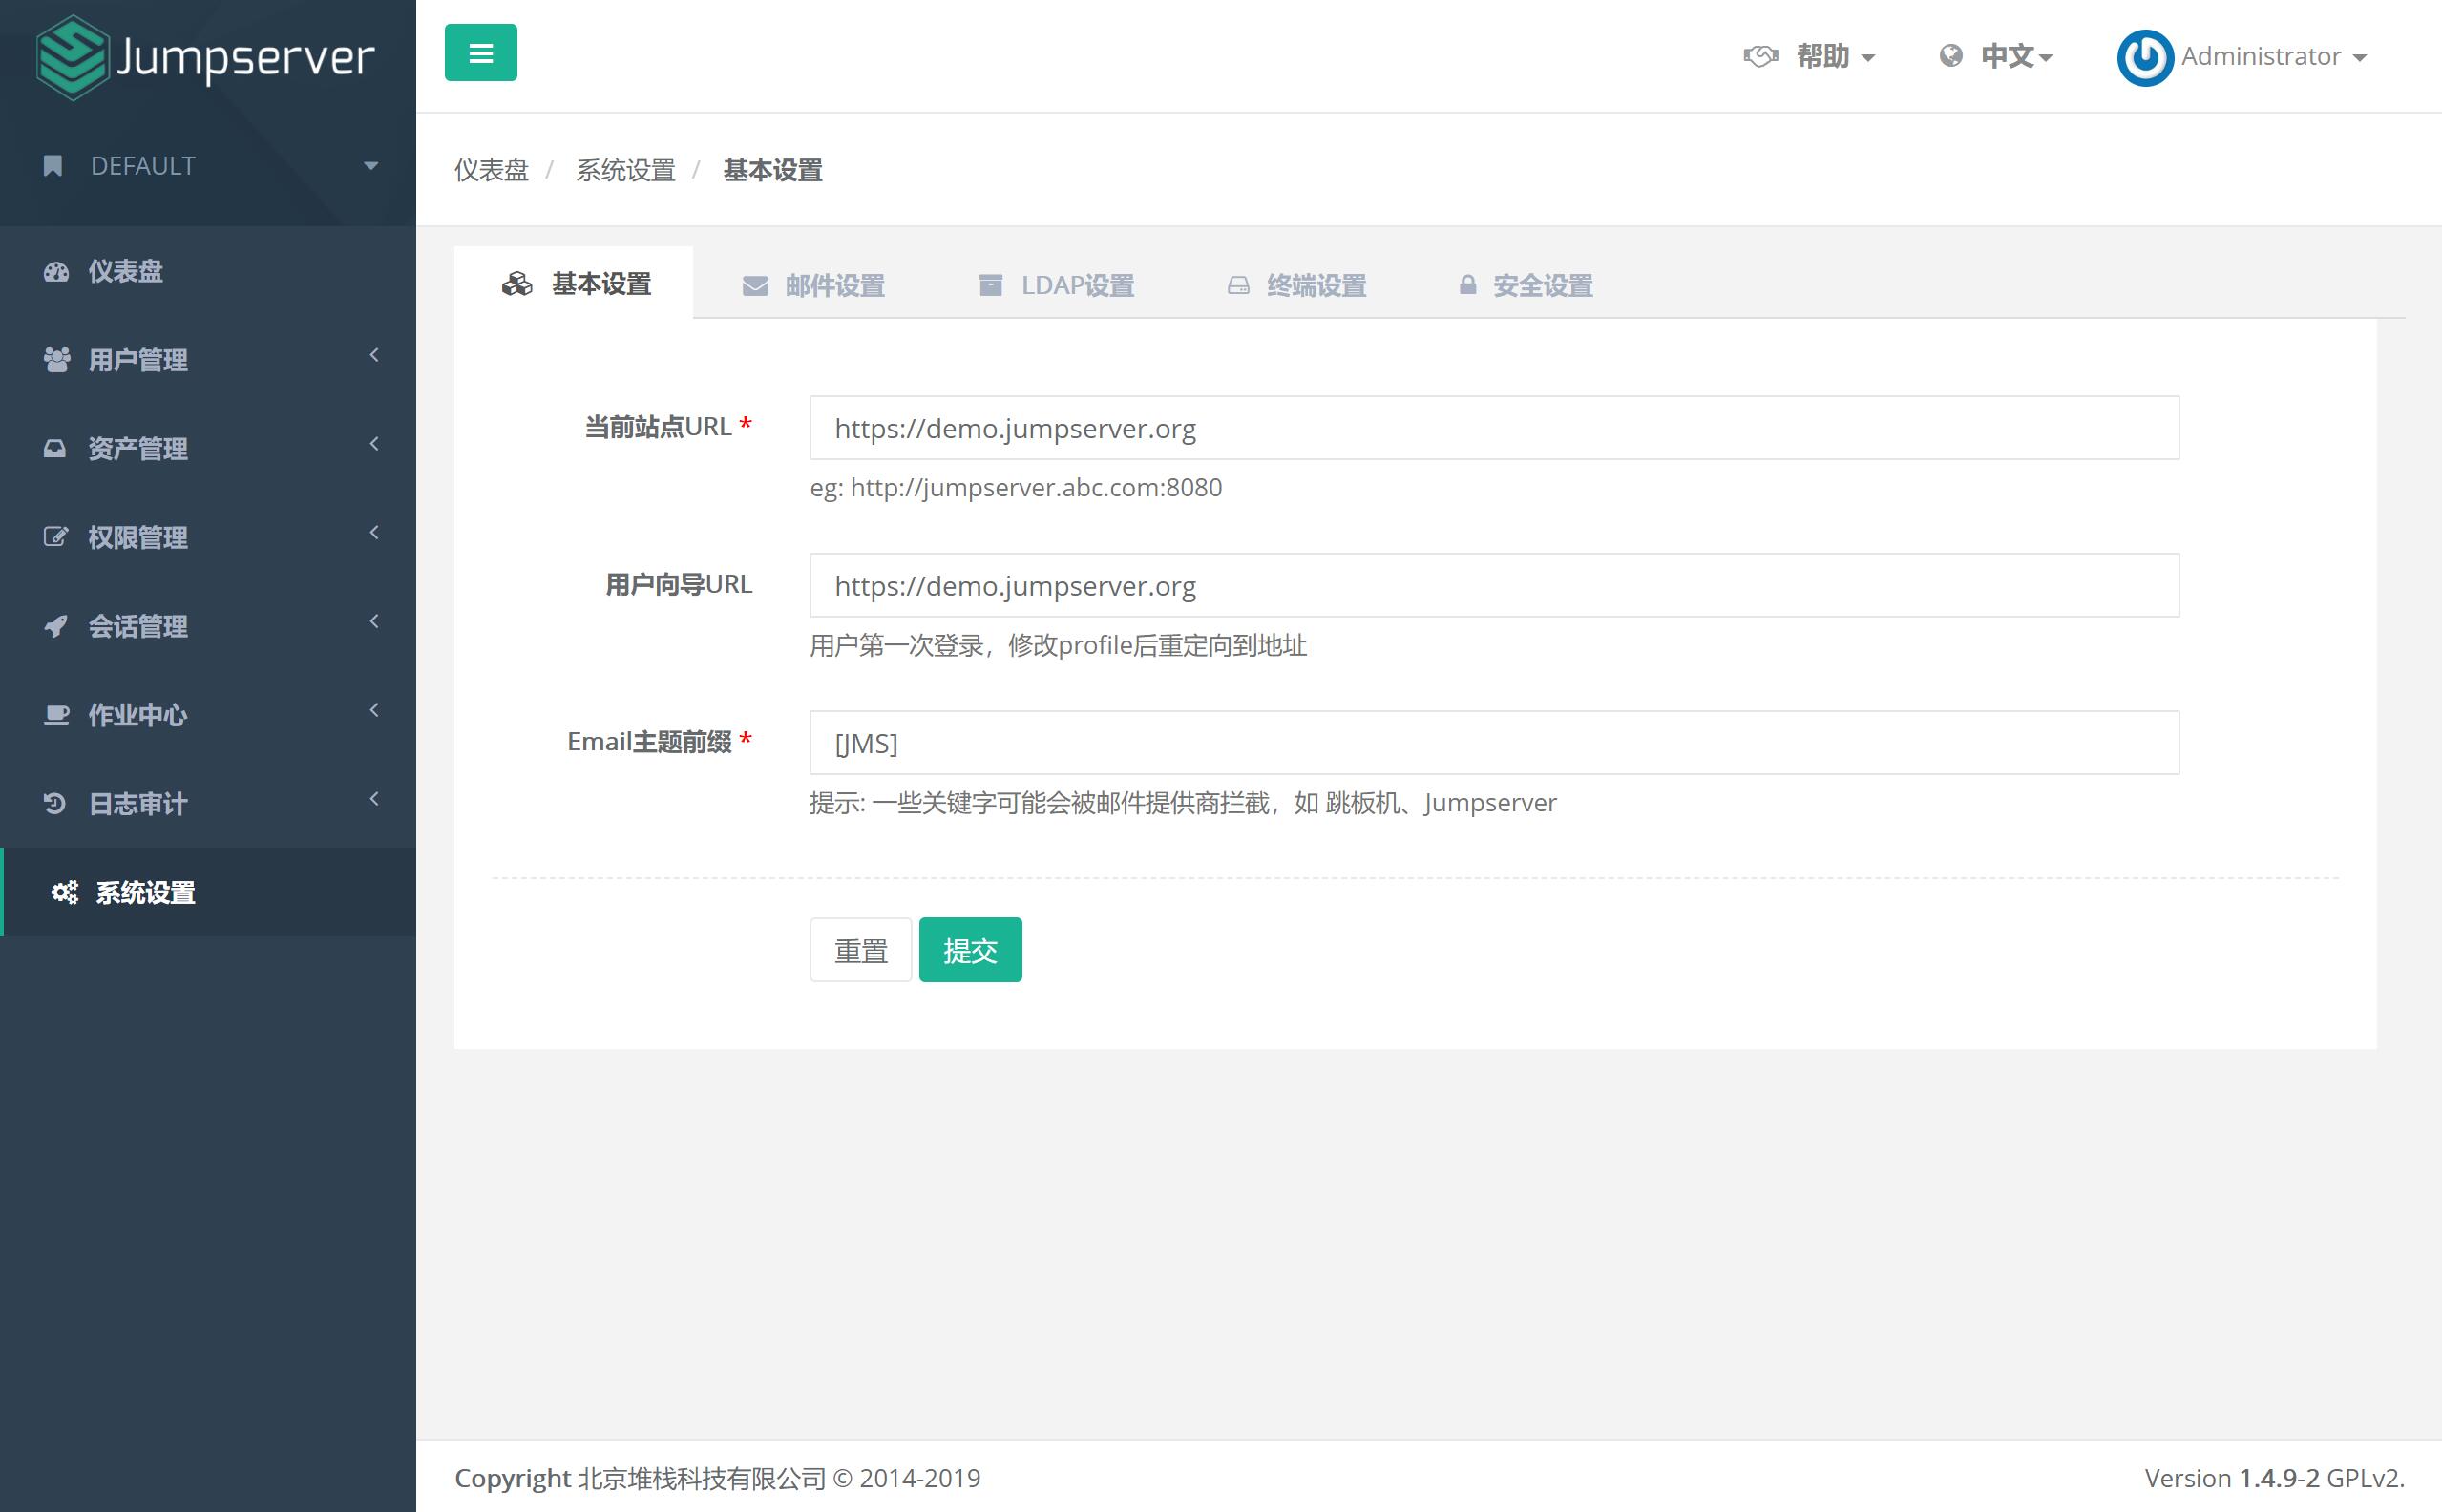2442x1512 pixels.
Task: Click the cubes icon on 基本设置 tab
Action: 517,284
